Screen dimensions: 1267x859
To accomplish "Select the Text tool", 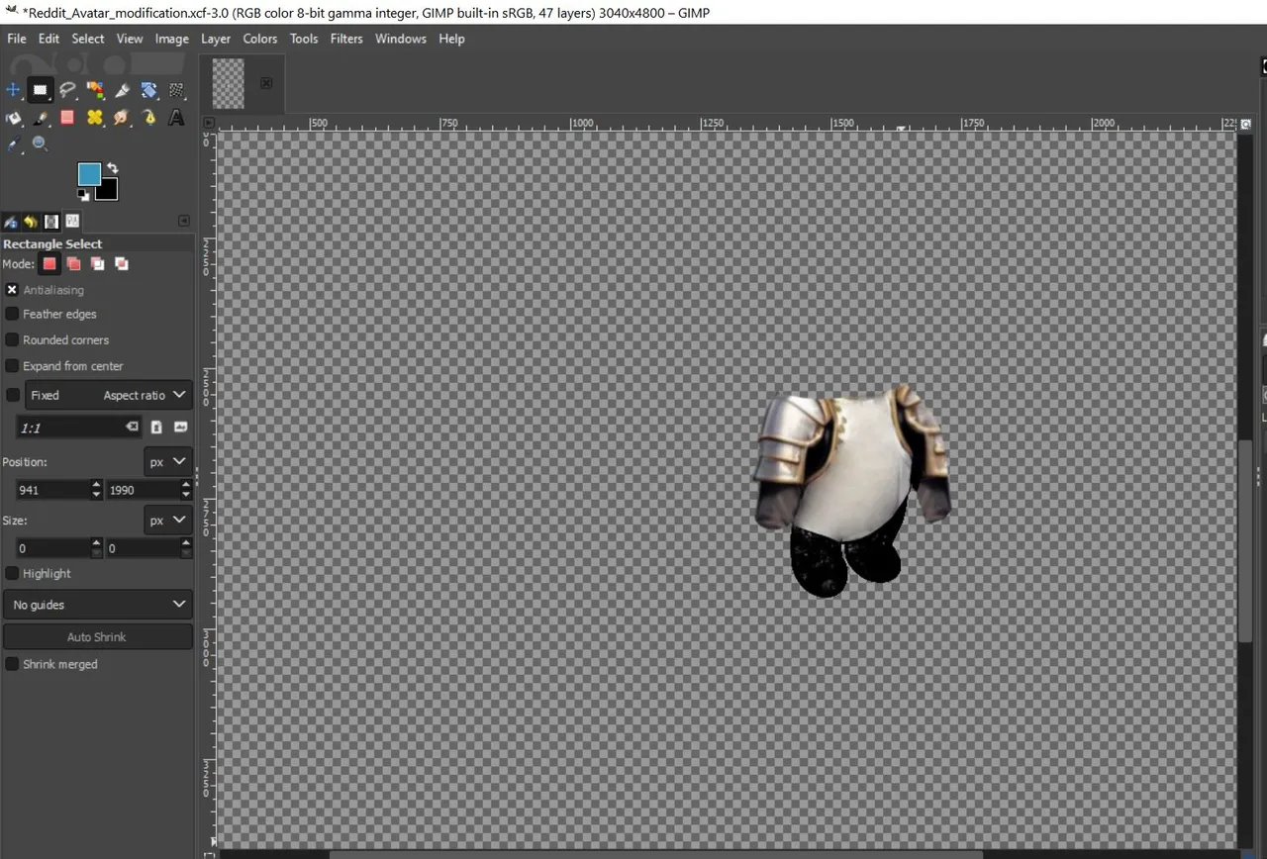I will point(176,118).
